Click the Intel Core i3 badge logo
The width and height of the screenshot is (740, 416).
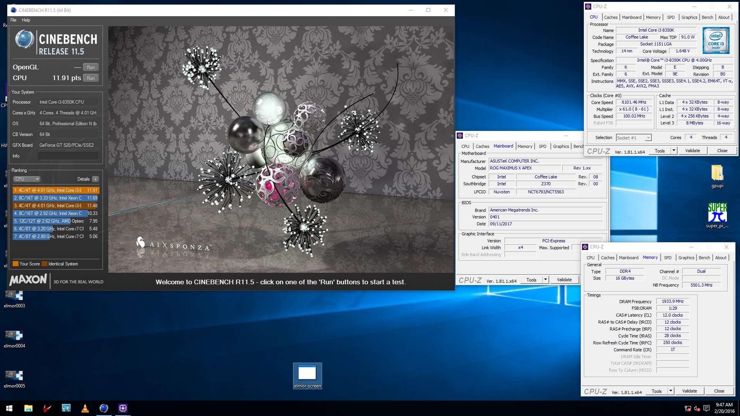tap(716, 40)
